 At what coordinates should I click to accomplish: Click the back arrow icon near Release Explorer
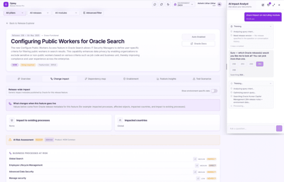pos(7,23)
